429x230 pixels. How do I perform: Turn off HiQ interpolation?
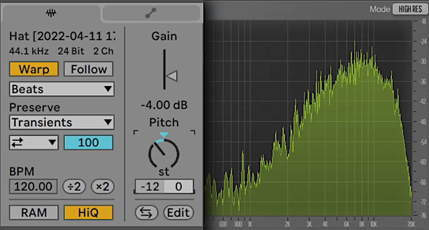88,213
